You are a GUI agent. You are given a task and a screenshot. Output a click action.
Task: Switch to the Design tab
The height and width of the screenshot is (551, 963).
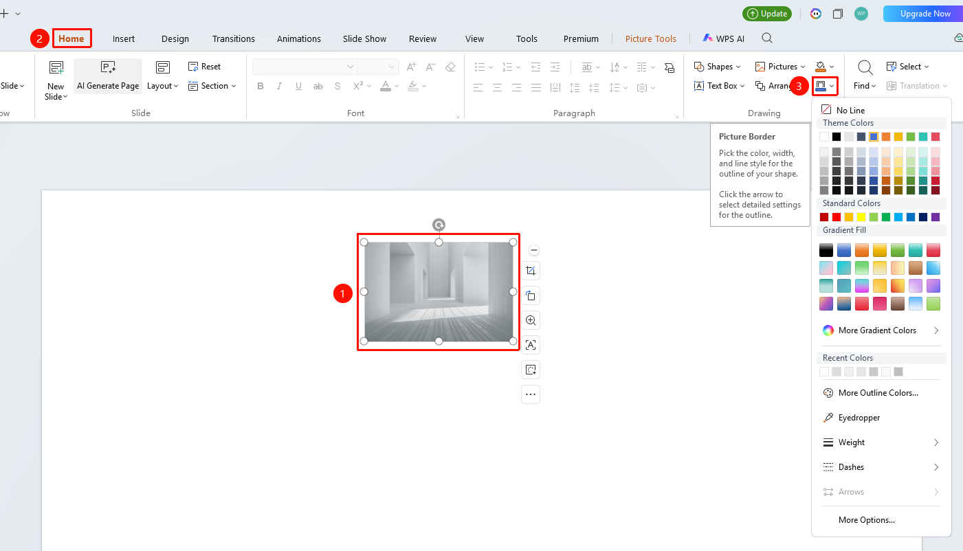(175, 38)
